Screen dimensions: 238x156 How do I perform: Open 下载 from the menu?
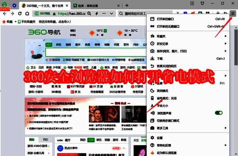click(x=188, y=58)
